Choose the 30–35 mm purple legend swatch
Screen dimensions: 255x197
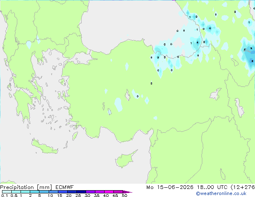[x=90, y=192]
